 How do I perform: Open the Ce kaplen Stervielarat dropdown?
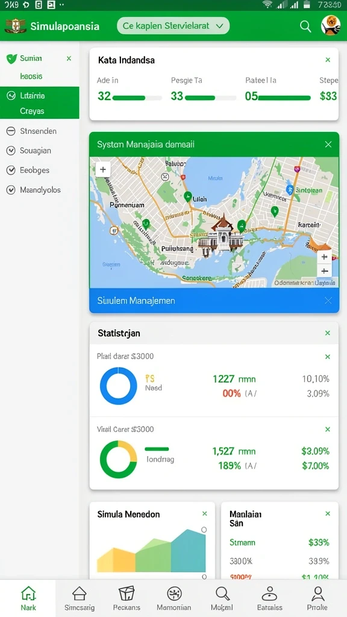click(x=173, y=26)
